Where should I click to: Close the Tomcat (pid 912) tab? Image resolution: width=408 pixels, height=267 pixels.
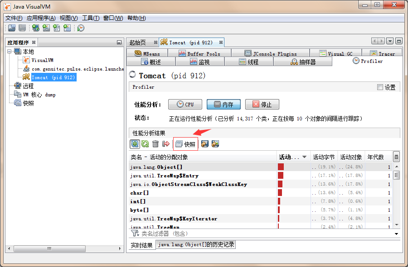[221, 43]
